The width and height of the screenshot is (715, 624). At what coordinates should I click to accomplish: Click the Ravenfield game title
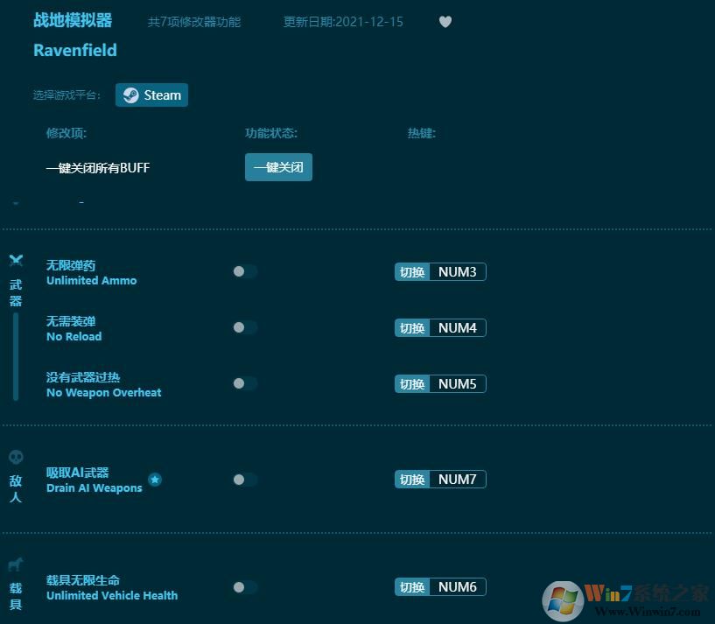(75, 50)
